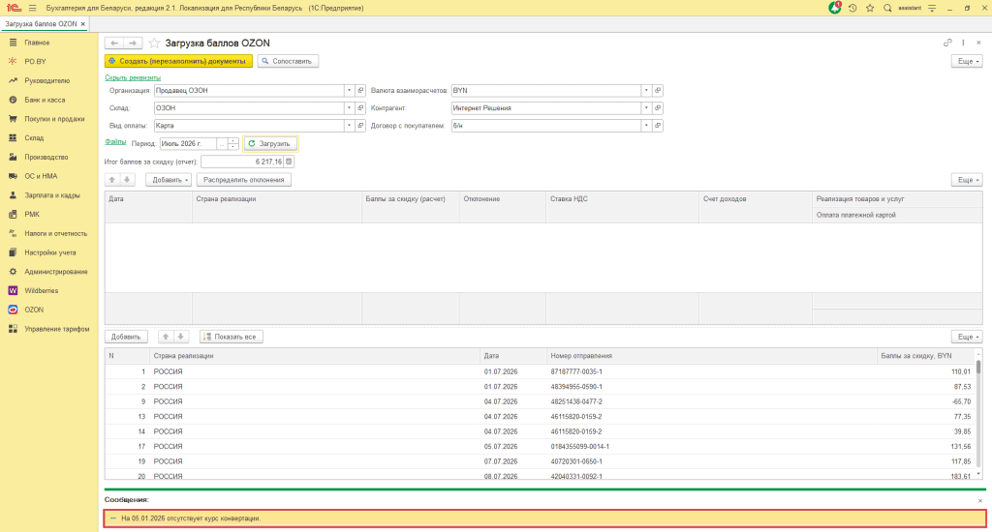
Task: Open the Еще menu beside Сопоставить row
Action: pos(967,61)
